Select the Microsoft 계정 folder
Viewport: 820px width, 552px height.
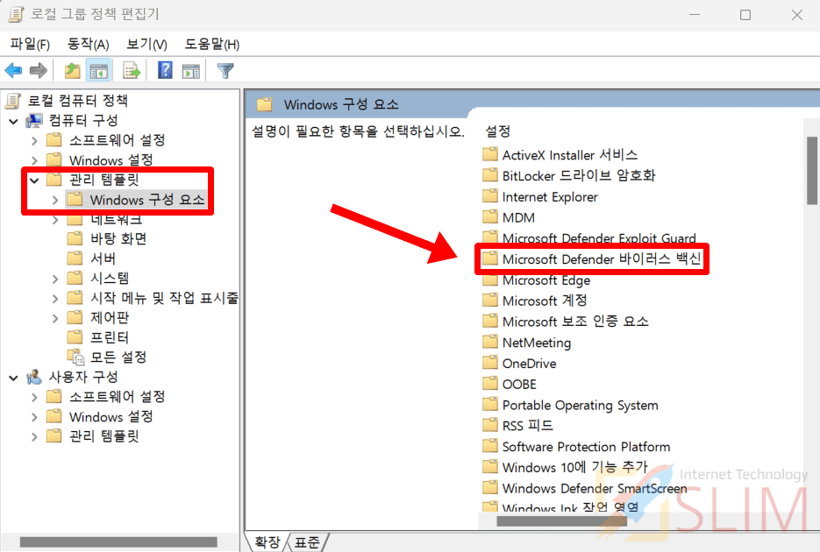[545, 301]
